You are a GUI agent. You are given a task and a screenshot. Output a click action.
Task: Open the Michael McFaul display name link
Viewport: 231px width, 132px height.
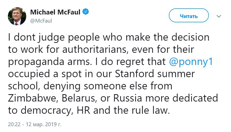[x=55, y=12]
